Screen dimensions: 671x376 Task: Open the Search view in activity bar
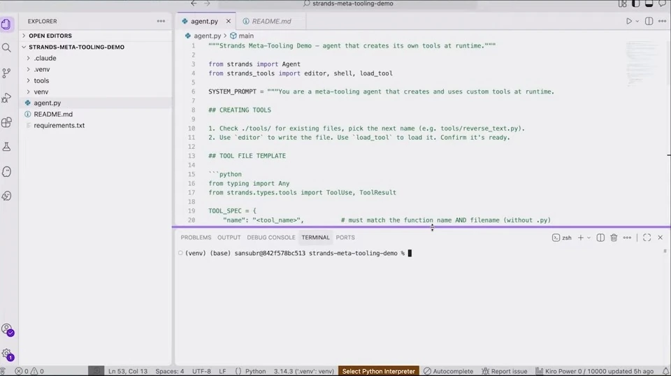pos(6,48)
